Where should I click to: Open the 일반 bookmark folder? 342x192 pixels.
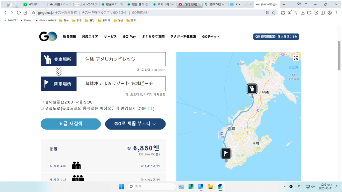point(90,20)
